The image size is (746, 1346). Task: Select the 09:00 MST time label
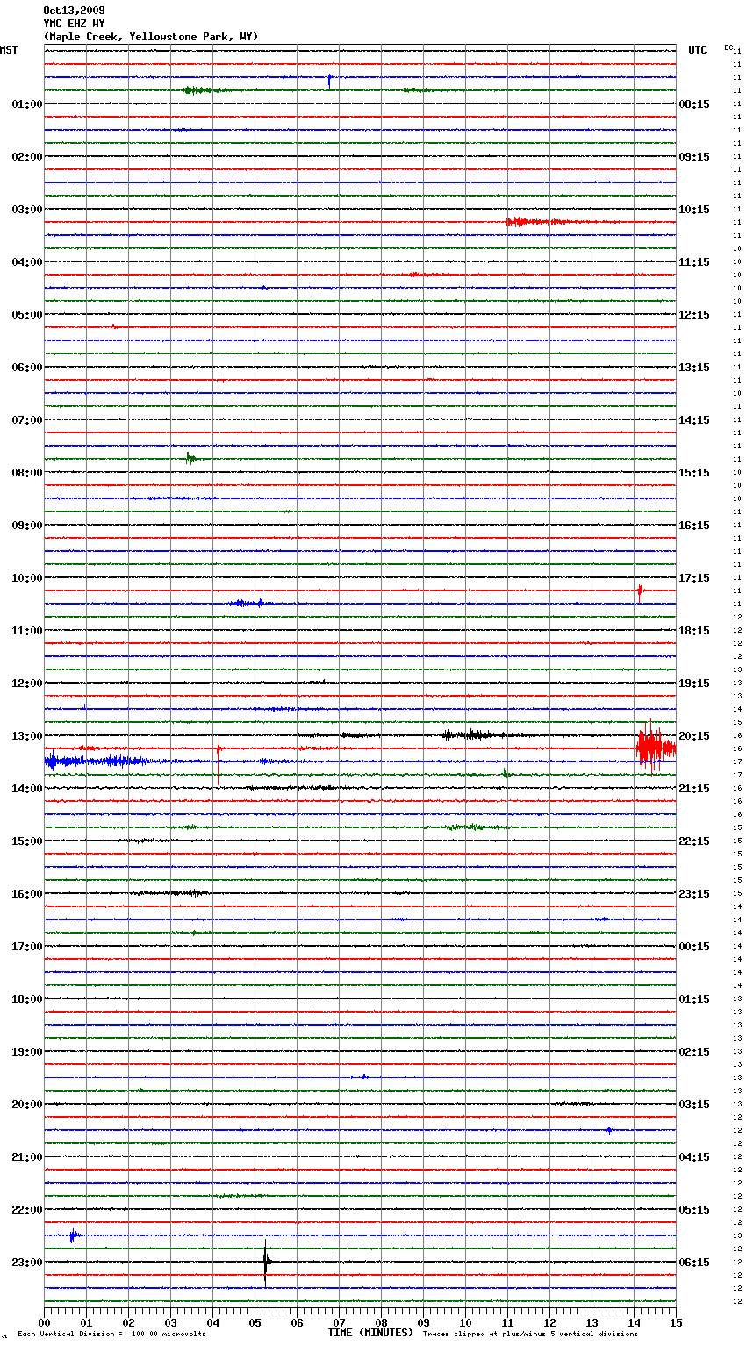coord(27,526)
